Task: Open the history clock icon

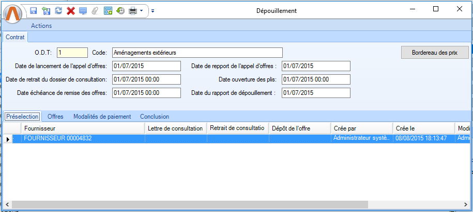Action: (120, 10)
